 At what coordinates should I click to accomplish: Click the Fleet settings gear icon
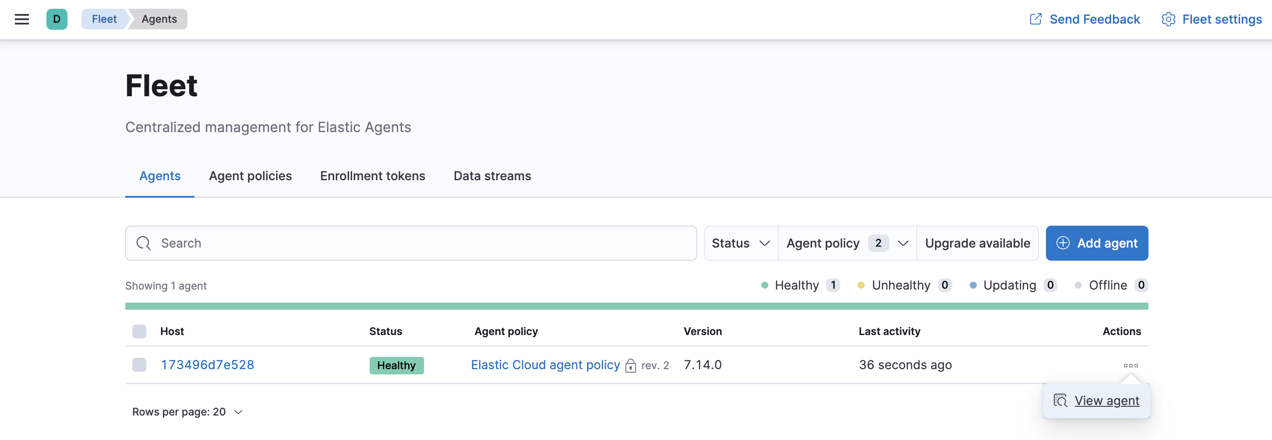coord(1168,19)
